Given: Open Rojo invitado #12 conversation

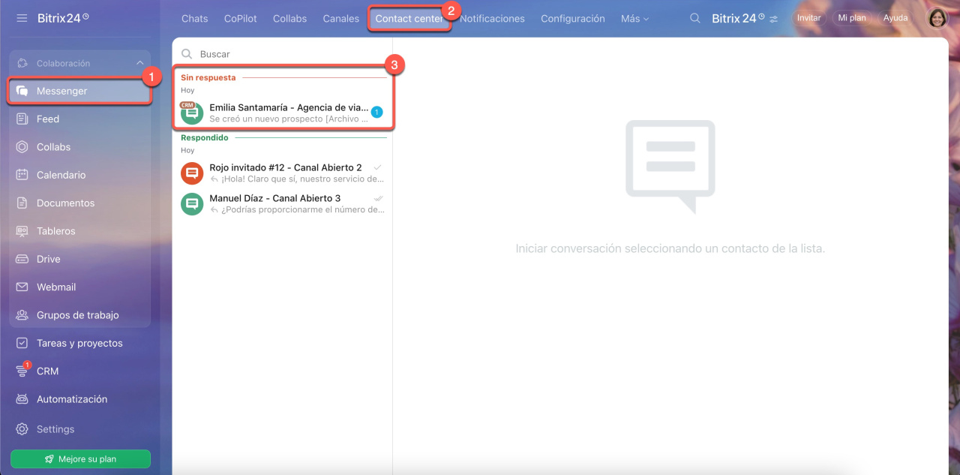Looking at the screenshot, I should 283,173.
